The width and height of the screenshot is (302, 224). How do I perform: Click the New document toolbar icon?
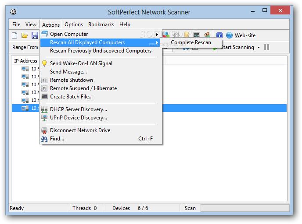point(14,35)
